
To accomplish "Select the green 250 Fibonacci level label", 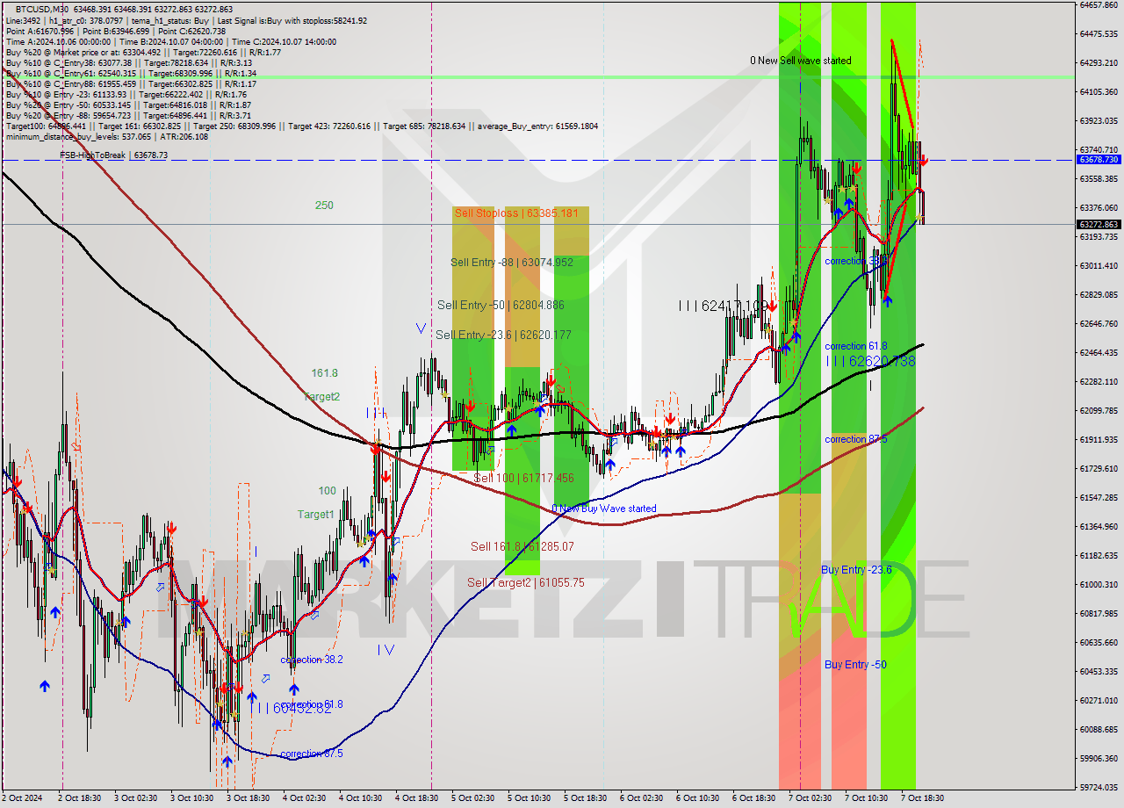I will (324, 206).
